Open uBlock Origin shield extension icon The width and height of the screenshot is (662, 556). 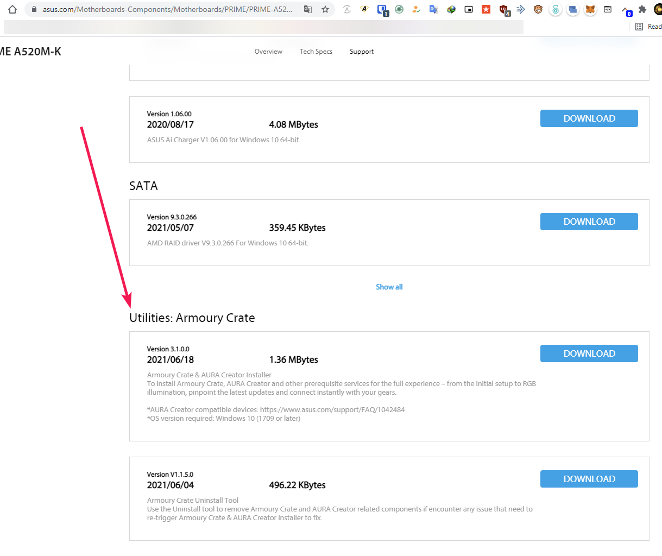505,10
